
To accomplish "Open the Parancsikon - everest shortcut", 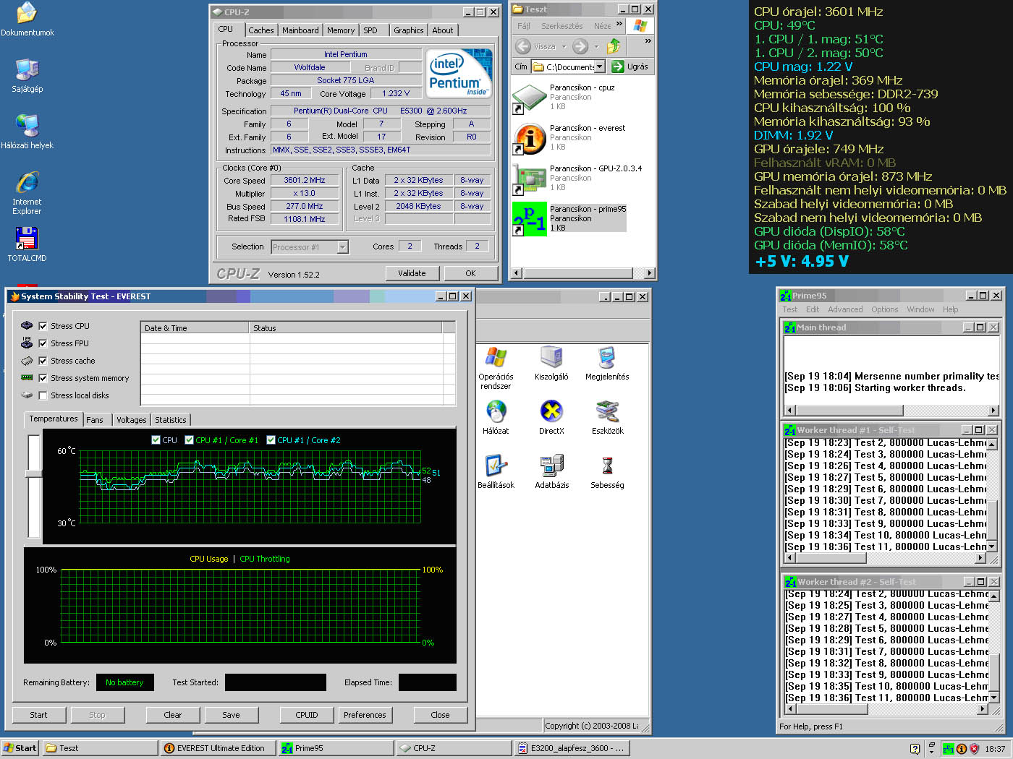I will [530, 137].
